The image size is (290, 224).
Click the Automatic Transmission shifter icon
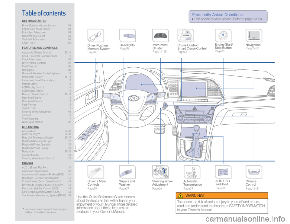pos(192,172)
